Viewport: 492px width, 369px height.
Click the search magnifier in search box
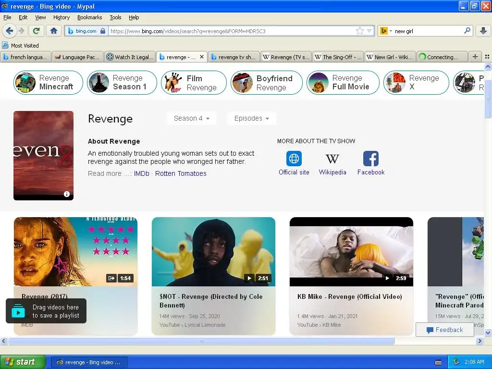[x=467, y=31]
